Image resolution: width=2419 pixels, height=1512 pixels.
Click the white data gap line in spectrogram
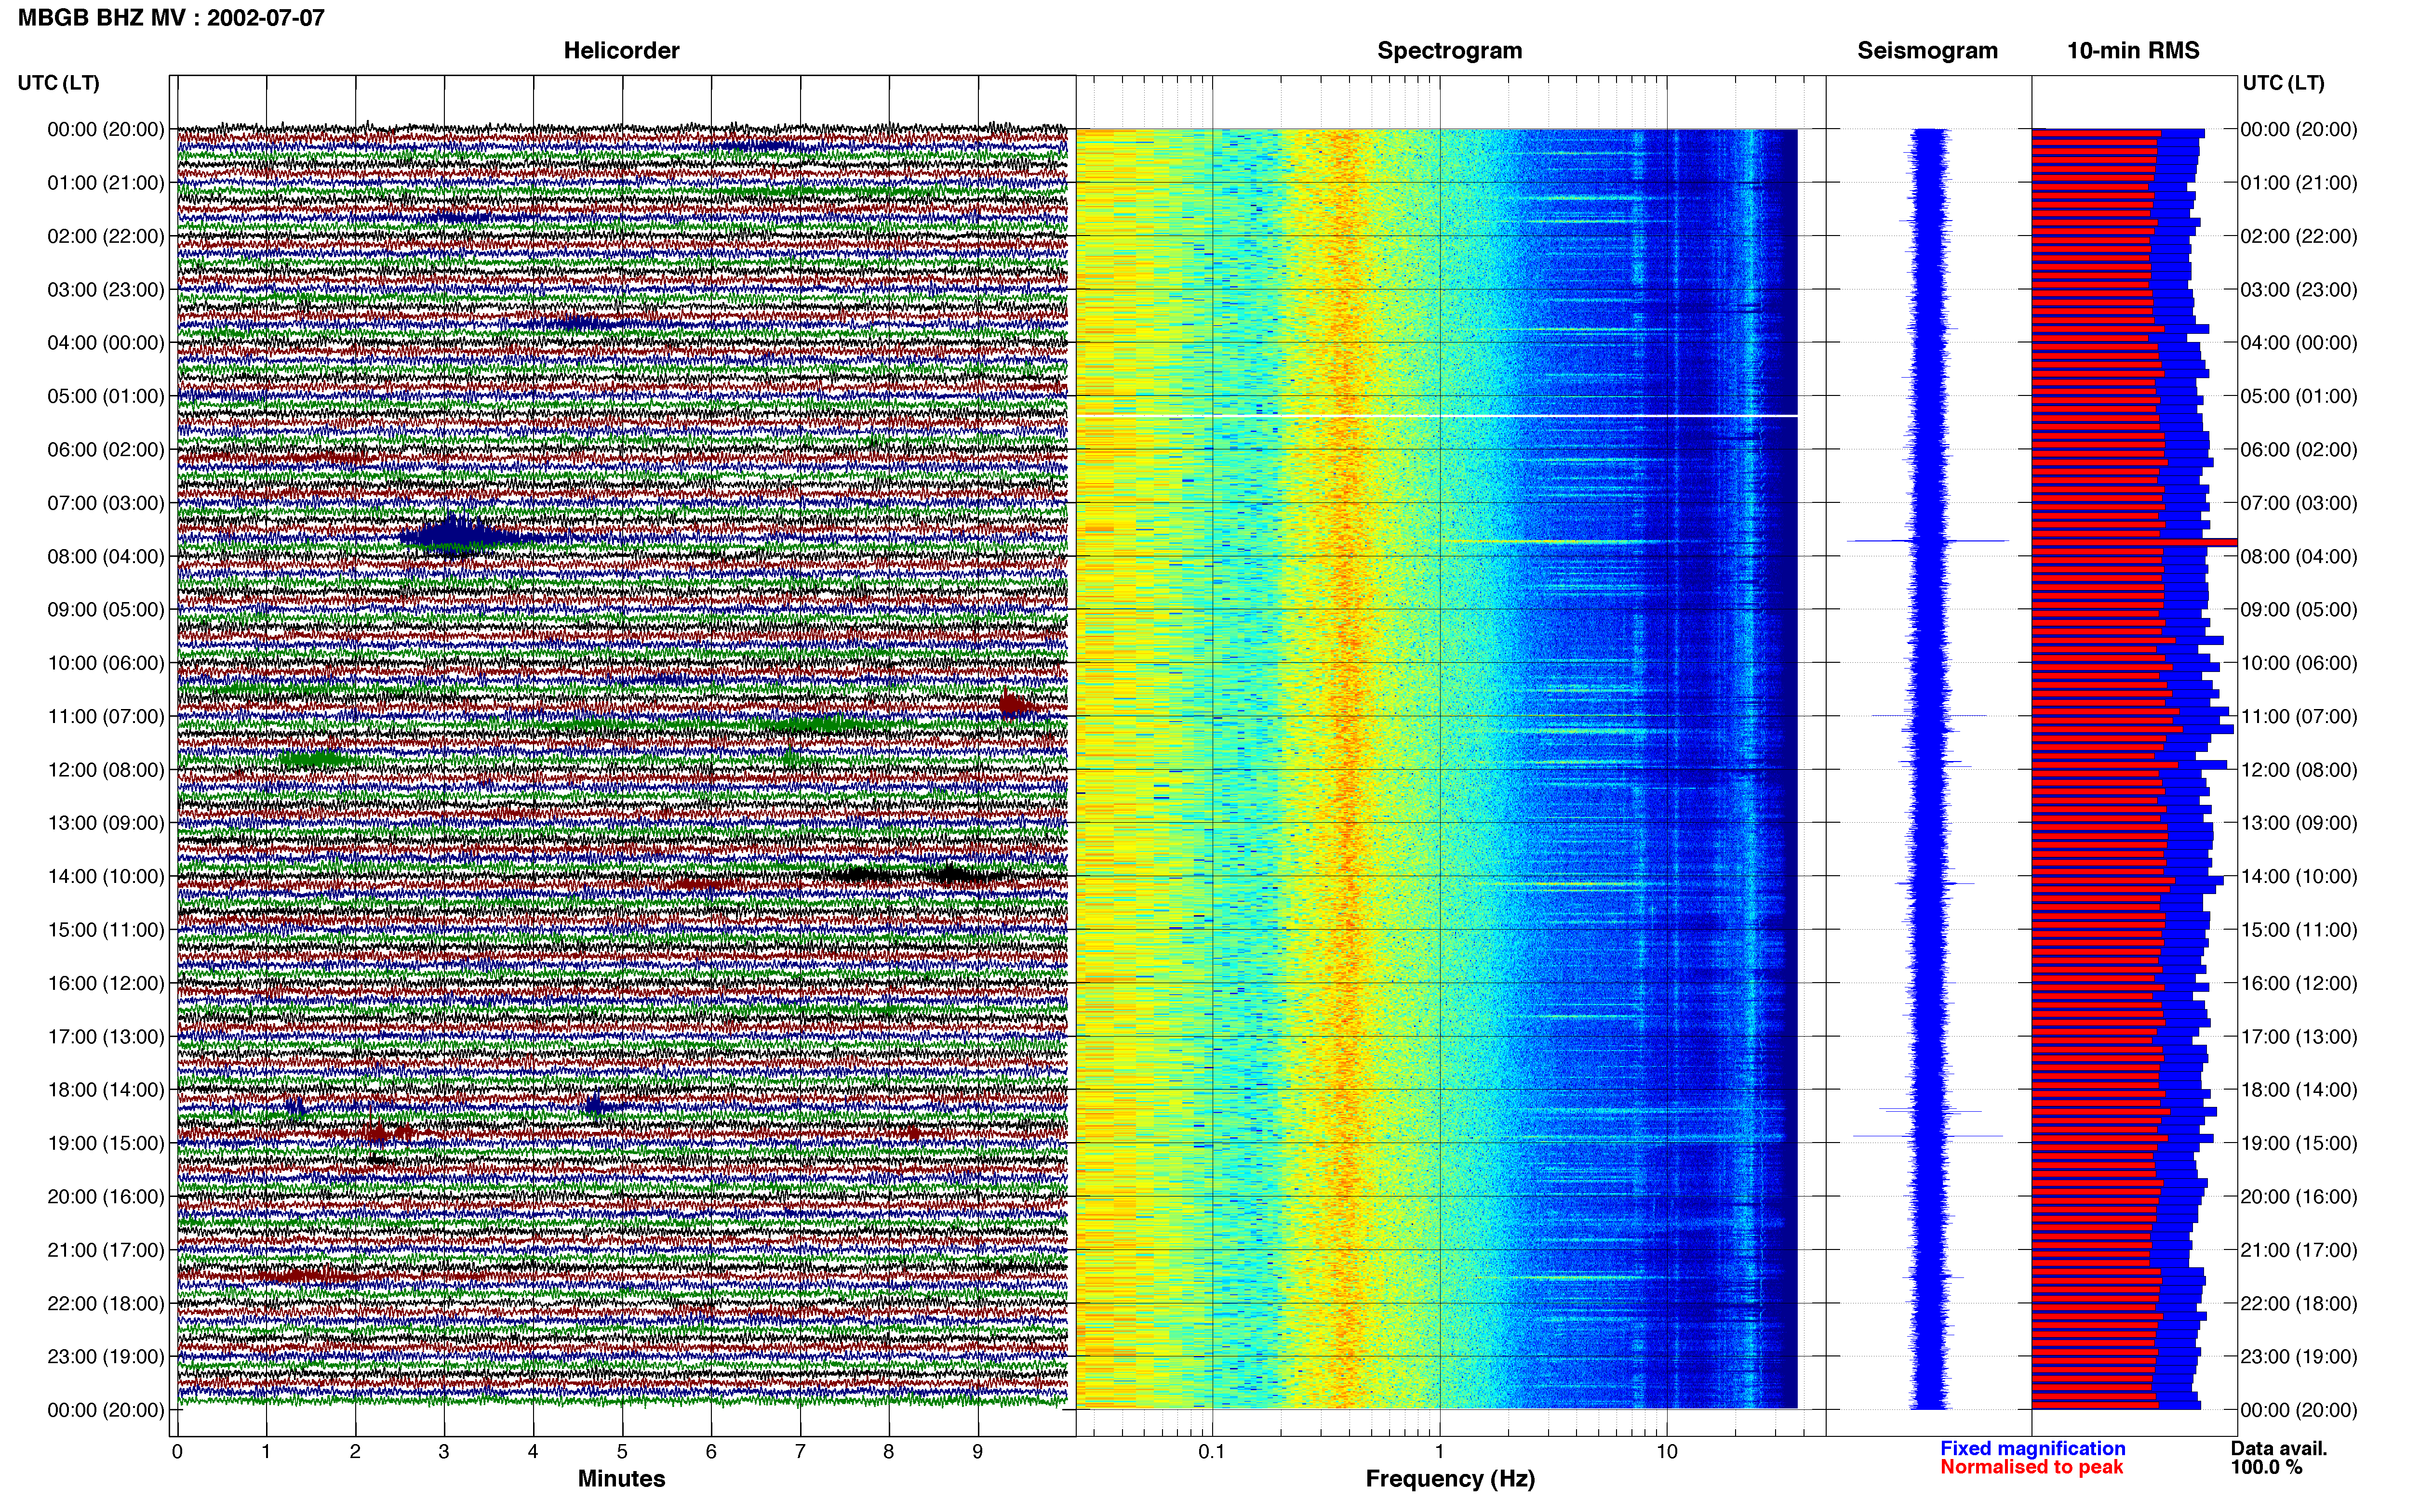point(1437,416)
